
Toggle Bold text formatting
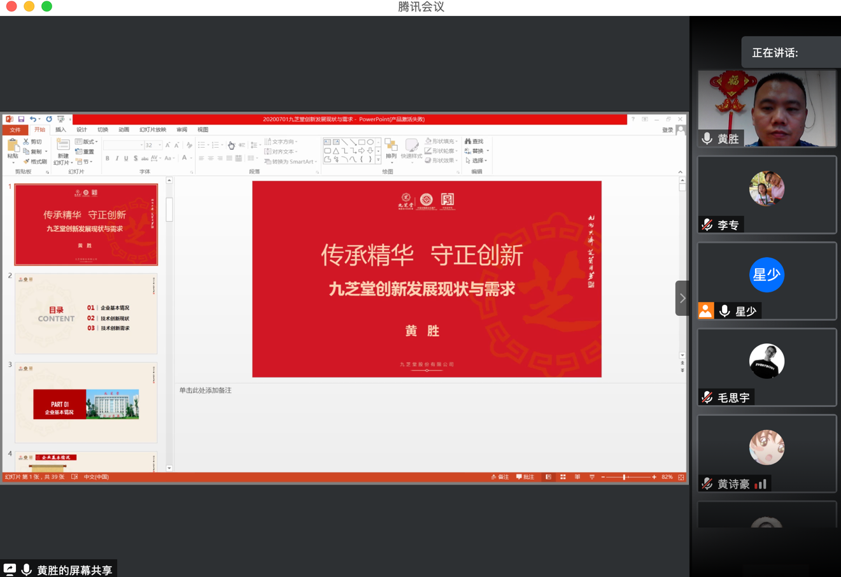pyautogui.click(x=108, y=159)
